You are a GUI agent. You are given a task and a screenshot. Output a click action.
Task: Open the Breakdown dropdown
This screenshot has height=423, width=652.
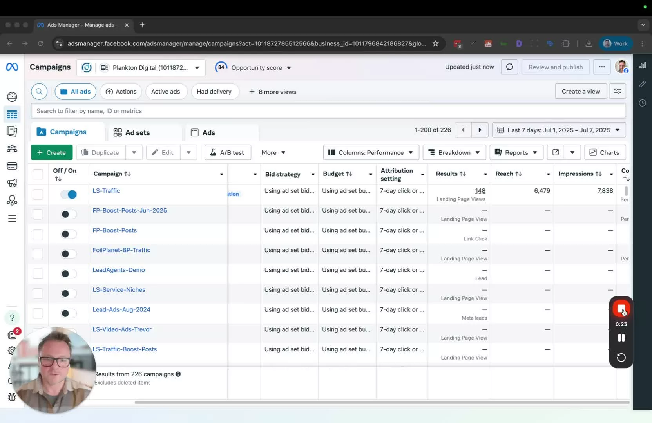pos(454,152)
